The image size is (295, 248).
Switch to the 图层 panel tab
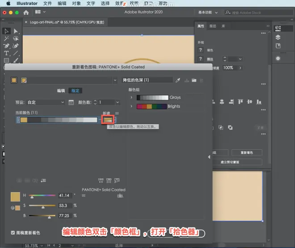pos(213,26)
